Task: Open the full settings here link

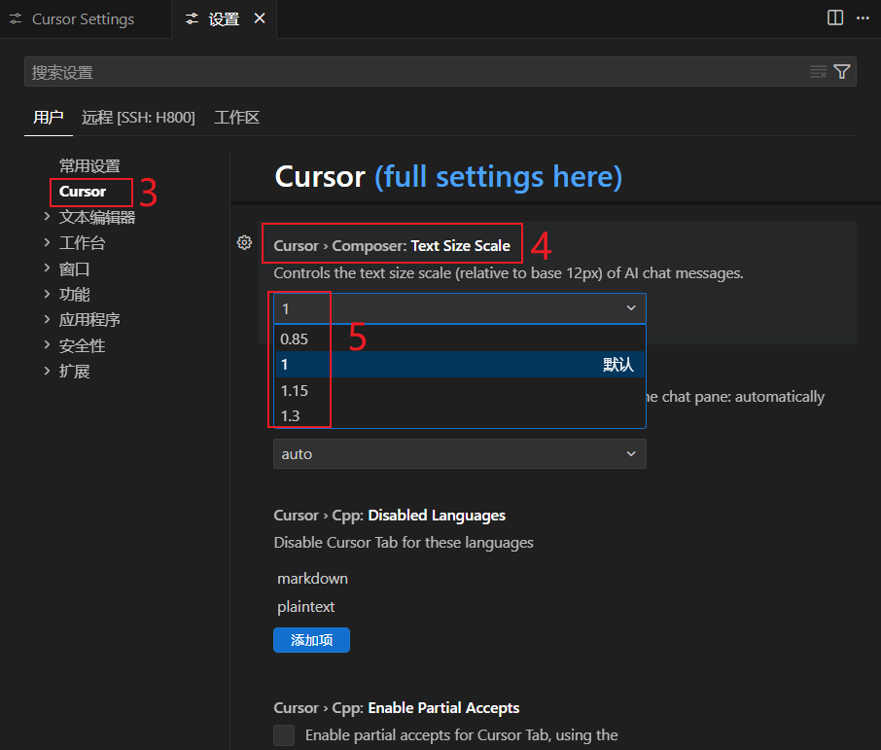Action: point(499,177)
